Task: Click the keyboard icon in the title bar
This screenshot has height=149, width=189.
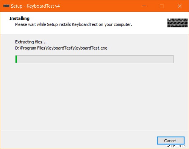Action: point(6,6)
